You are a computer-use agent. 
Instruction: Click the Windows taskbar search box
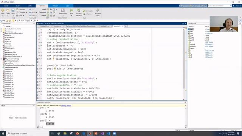pyautogui.click(x=28, y=133)
